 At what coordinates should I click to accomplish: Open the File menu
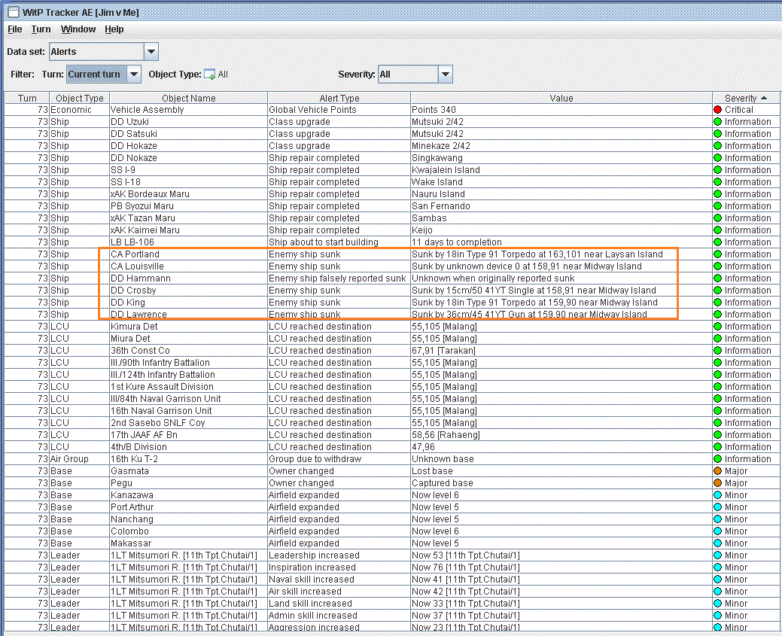point(15,29)
